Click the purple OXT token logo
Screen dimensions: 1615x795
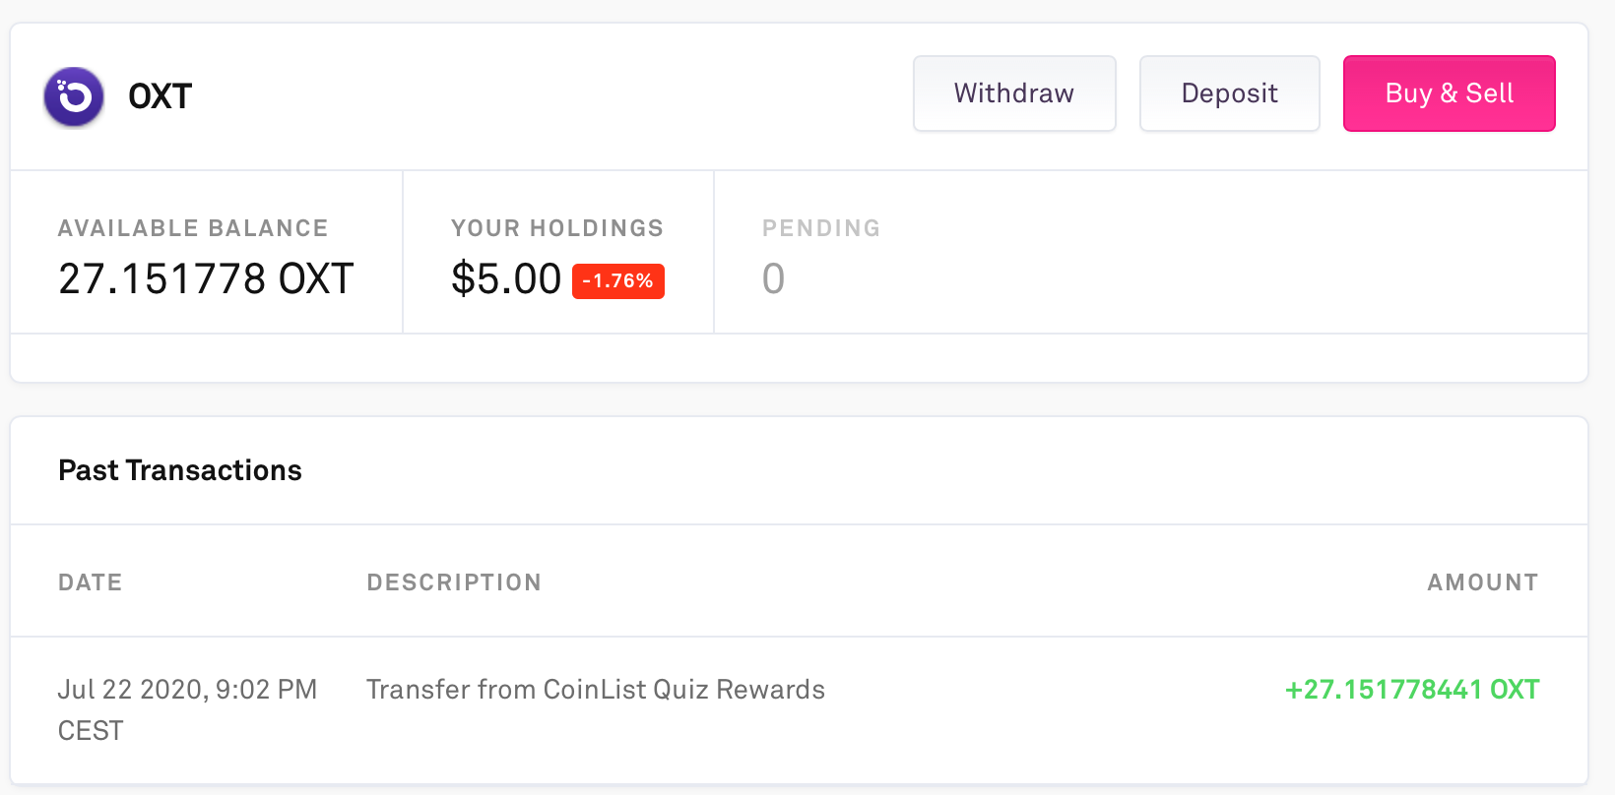click(74, 96)
